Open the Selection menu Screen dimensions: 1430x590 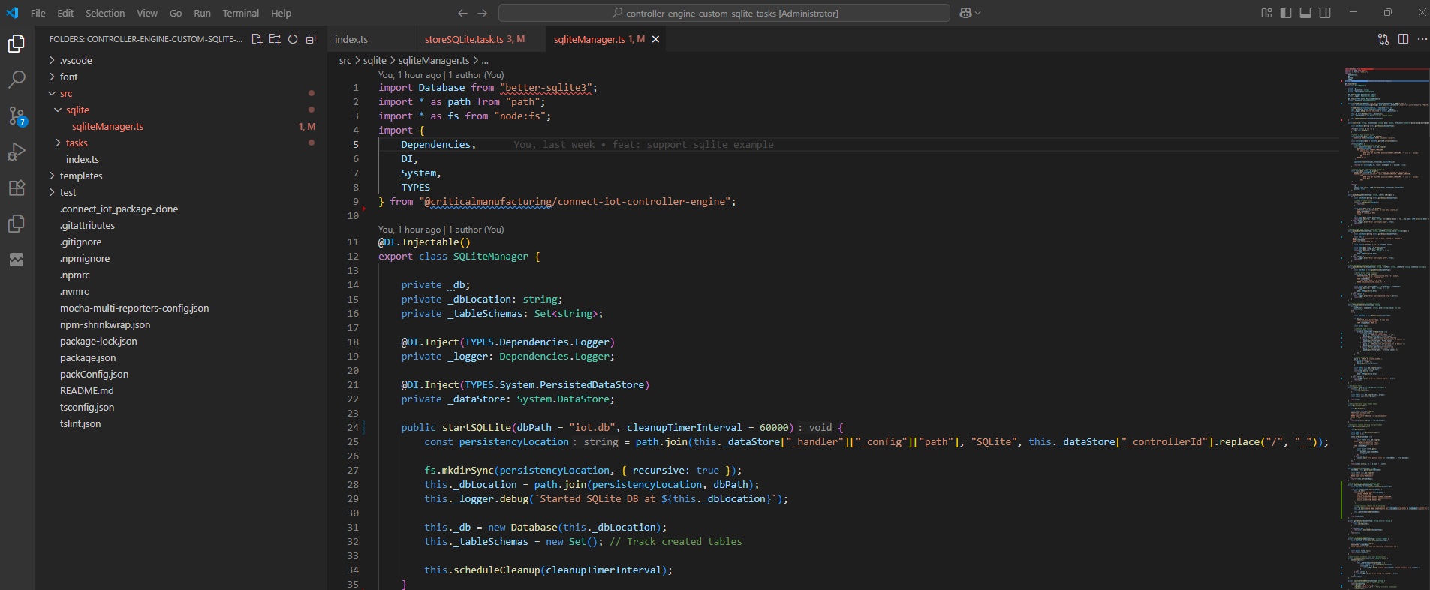[105, 13]
